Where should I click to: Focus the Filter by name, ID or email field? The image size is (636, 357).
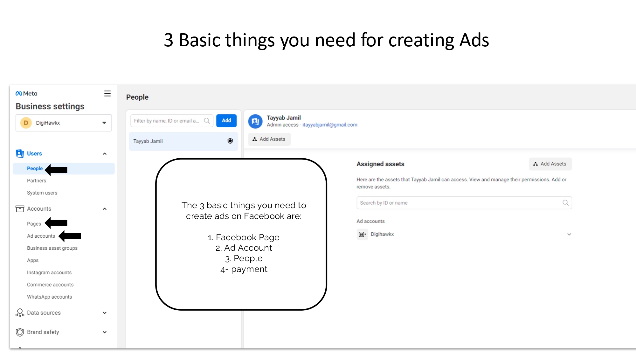click(x=172, y=121)
